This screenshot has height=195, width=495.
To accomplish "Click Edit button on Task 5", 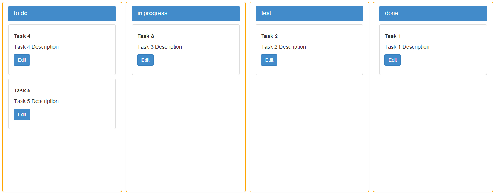I will tap(22, 114).
